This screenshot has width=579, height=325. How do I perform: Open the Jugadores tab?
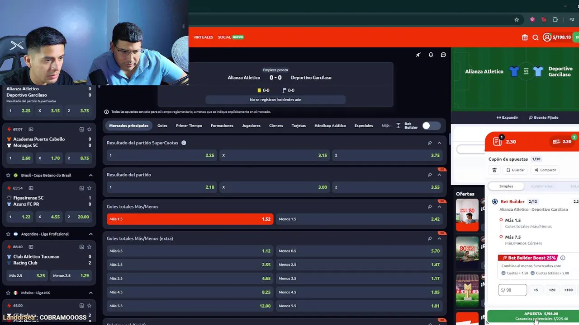251,125
